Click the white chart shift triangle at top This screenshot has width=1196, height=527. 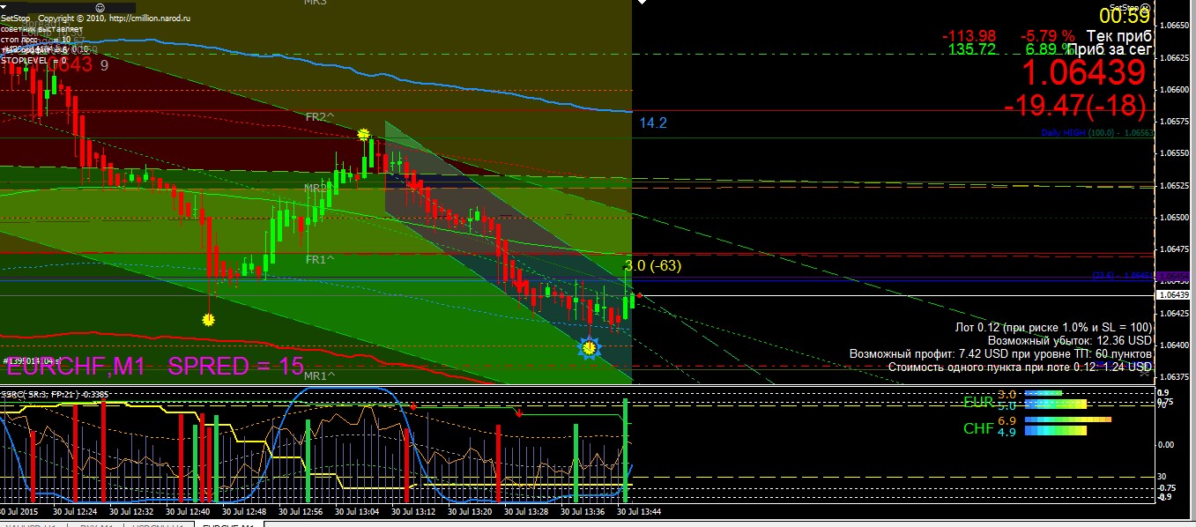pyautogui.click(x=641, y=4)
